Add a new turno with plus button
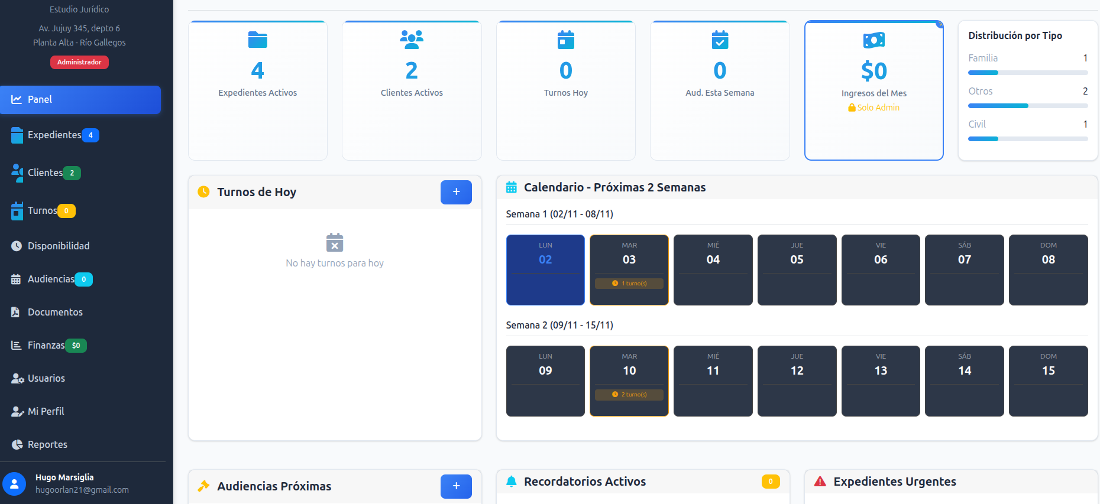Viewport: 1100px width, 504px height. point(456,192)
